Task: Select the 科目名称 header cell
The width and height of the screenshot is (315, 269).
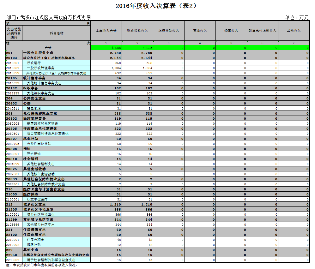Action: point(57,33)
